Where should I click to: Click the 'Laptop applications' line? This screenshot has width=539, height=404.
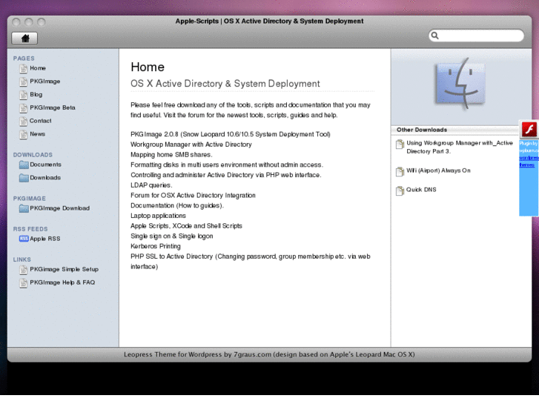click(158, 216)
